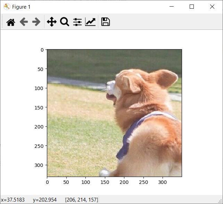Go forward to next view arrow
The height and width of the screenshot is (204, 223).
[36, 22]
